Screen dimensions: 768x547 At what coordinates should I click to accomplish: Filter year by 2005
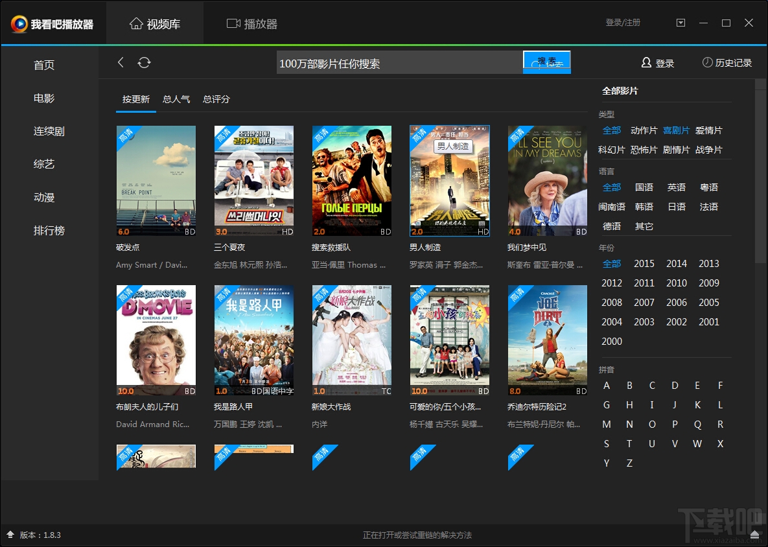pyautogui.click(x=709, y=303)
